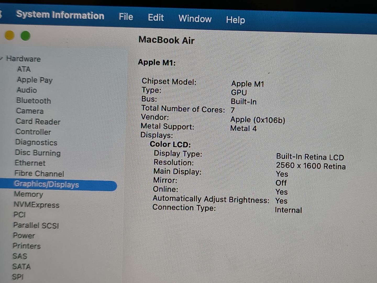Screen dimensions: 377x283
Task: Open the File menu
Action: (126, 17)
